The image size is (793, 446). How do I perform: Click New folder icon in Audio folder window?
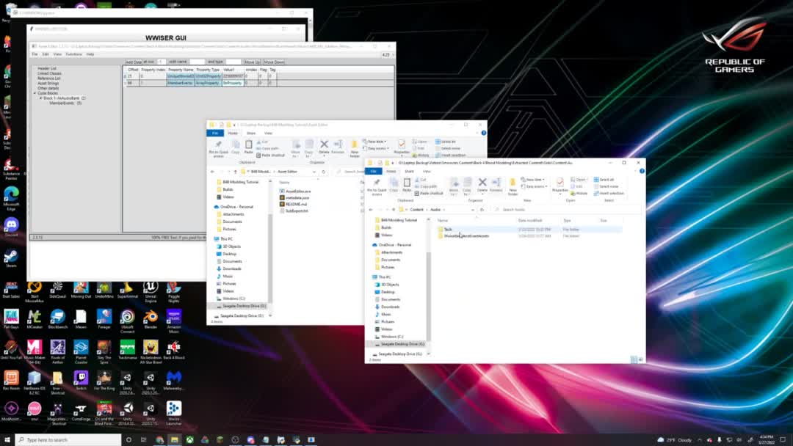[x=513, y=183]
